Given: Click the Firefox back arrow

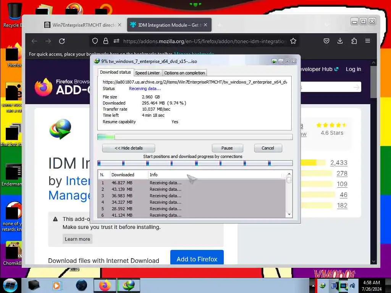Looking at the screenshot, I should click(34, 41).
